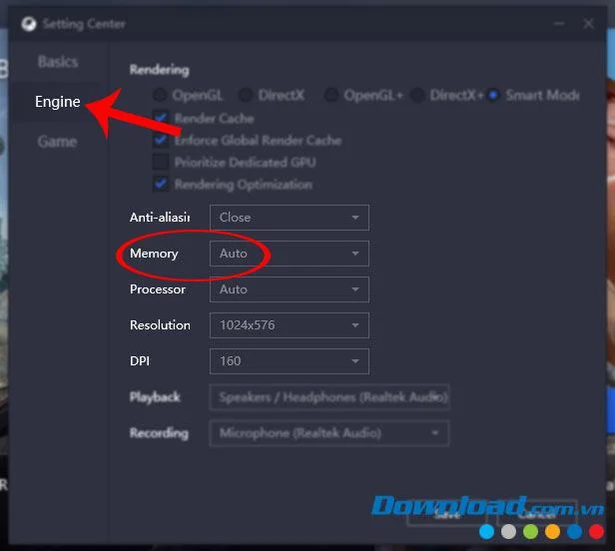This screenshot has width=615, height=551.
Task: Open the DPI dropdown showing 160
Action: [x=290, y=361]
